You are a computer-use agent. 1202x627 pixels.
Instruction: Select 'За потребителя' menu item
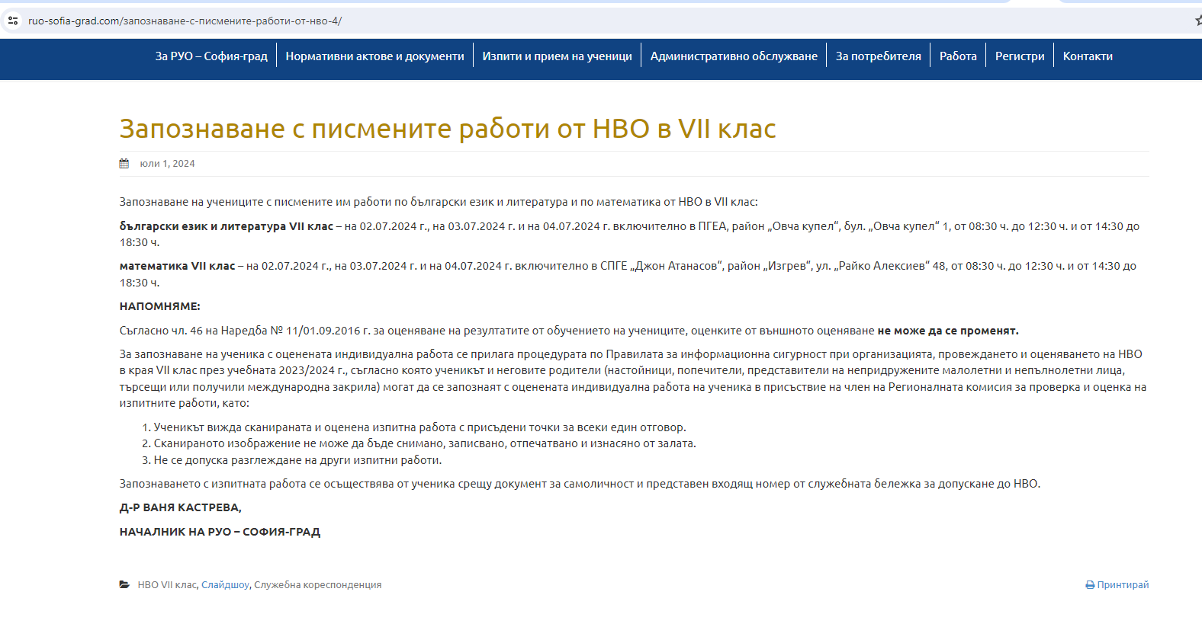[878, 56]
